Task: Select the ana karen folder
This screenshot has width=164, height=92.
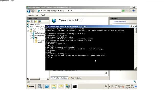Action: (x=41, y=40)
